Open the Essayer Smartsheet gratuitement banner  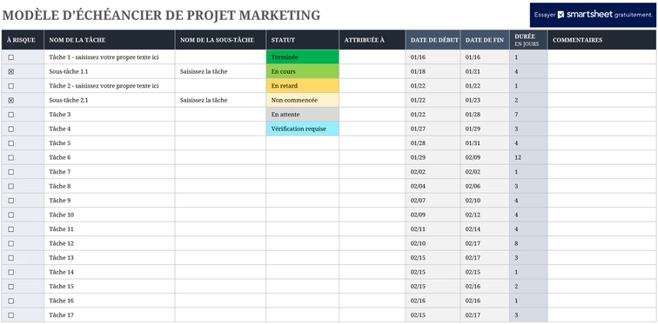pyautogui.click(x=593, y=15)
